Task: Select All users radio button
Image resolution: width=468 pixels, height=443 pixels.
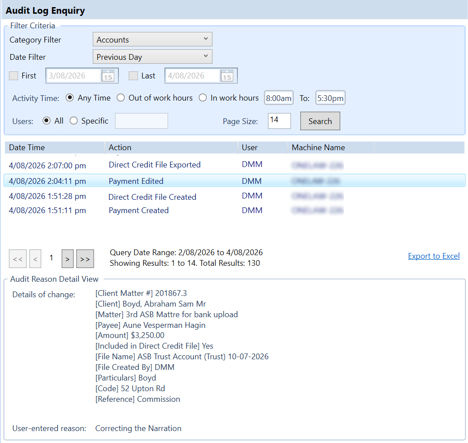Action: coord(47,121)
